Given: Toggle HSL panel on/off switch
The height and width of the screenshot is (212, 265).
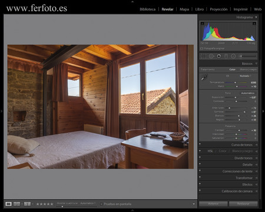Looking at the screenshot, I should (x=200, y=151).
